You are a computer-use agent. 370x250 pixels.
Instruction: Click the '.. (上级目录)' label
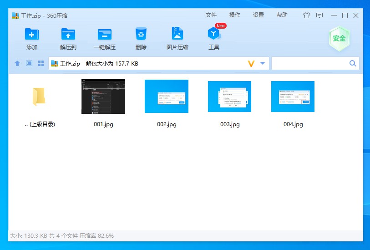[40, 124]
